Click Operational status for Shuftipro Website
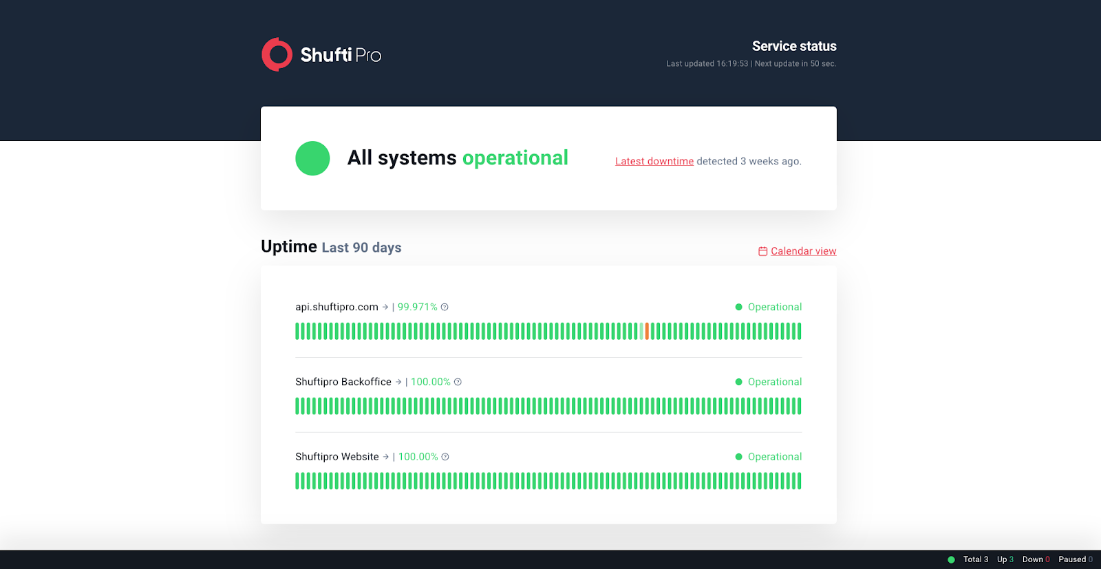1101x569 pixels. pos(775,457)
